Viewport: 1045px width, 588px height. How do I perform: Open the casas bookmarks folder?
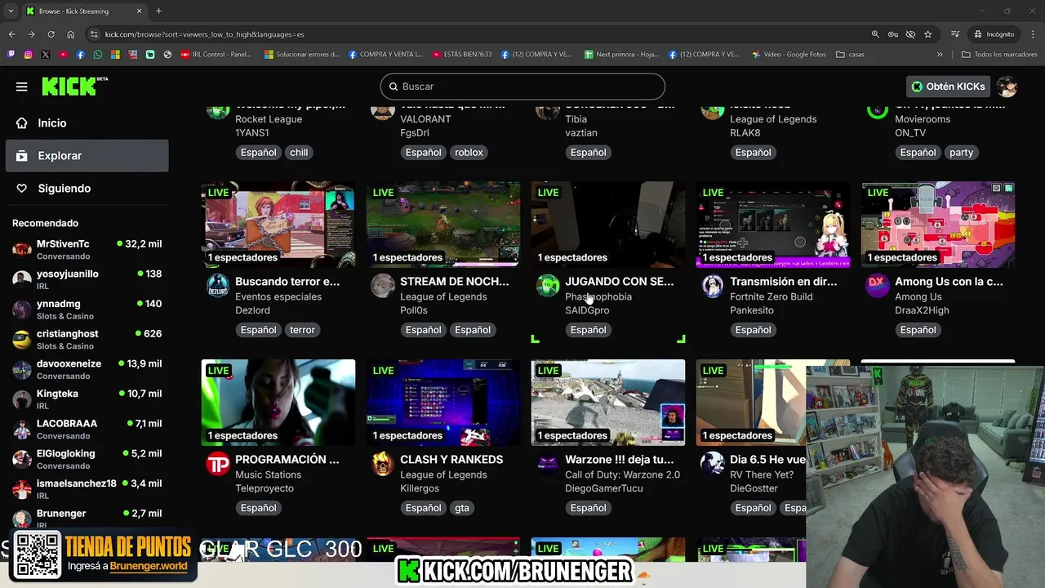pyautogui.click(x=850, y=55)
